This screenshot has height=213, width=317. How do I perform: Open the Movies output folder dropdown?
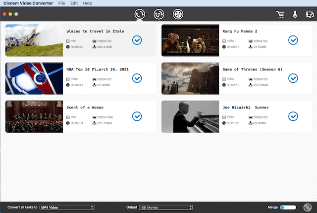166,208
